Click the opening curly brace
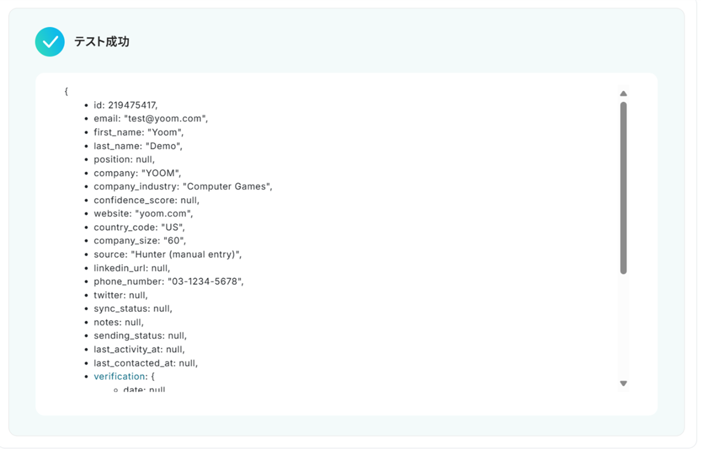This screenshot has height=449, width=701. click(66, 92)
